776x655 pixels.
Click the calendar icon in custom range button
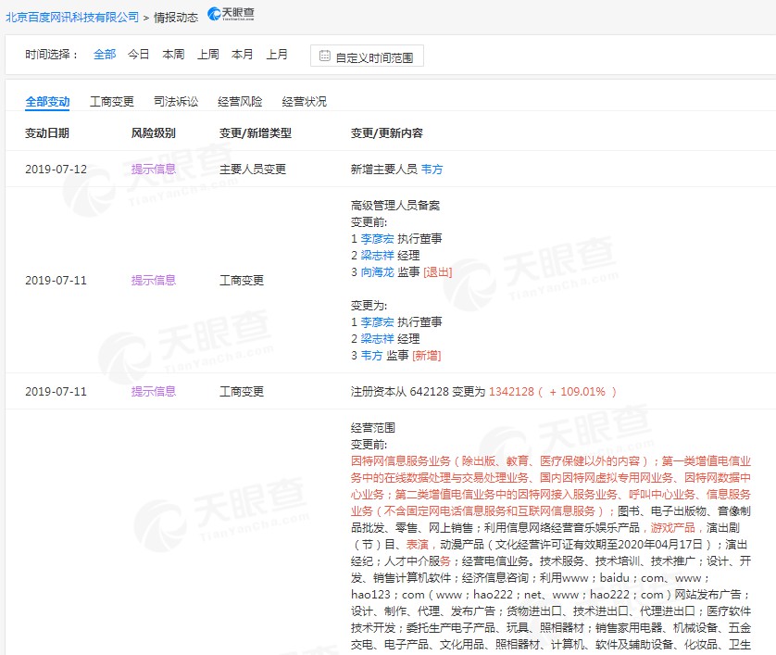[x=325, y=56]
